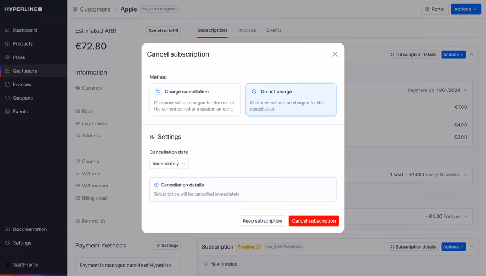Click the Documentation book icon
The width and height of the screenshot is (486, 276).
pos(8,229)
